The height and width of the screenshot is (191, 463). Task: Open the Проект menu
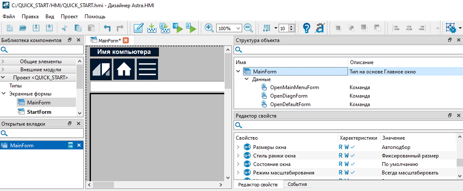coord(69,17)
